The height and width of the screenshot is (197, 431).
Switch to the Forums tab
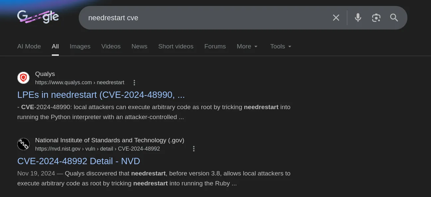click(215, 46)
